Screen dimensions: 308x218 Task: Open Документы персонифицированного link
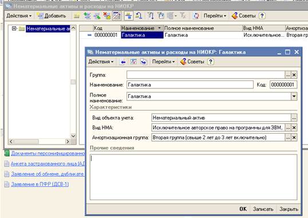tap(48, 153)
